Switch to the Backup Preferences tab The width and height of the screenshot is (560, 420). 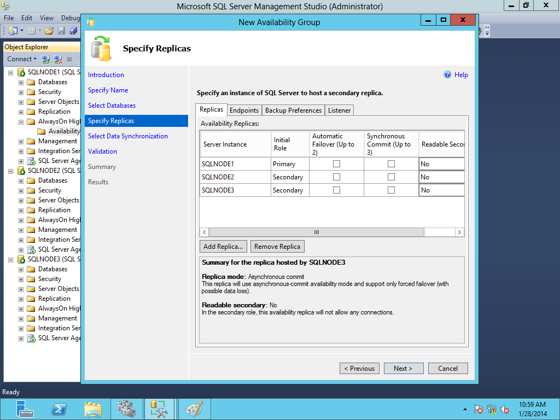[293, 110]
